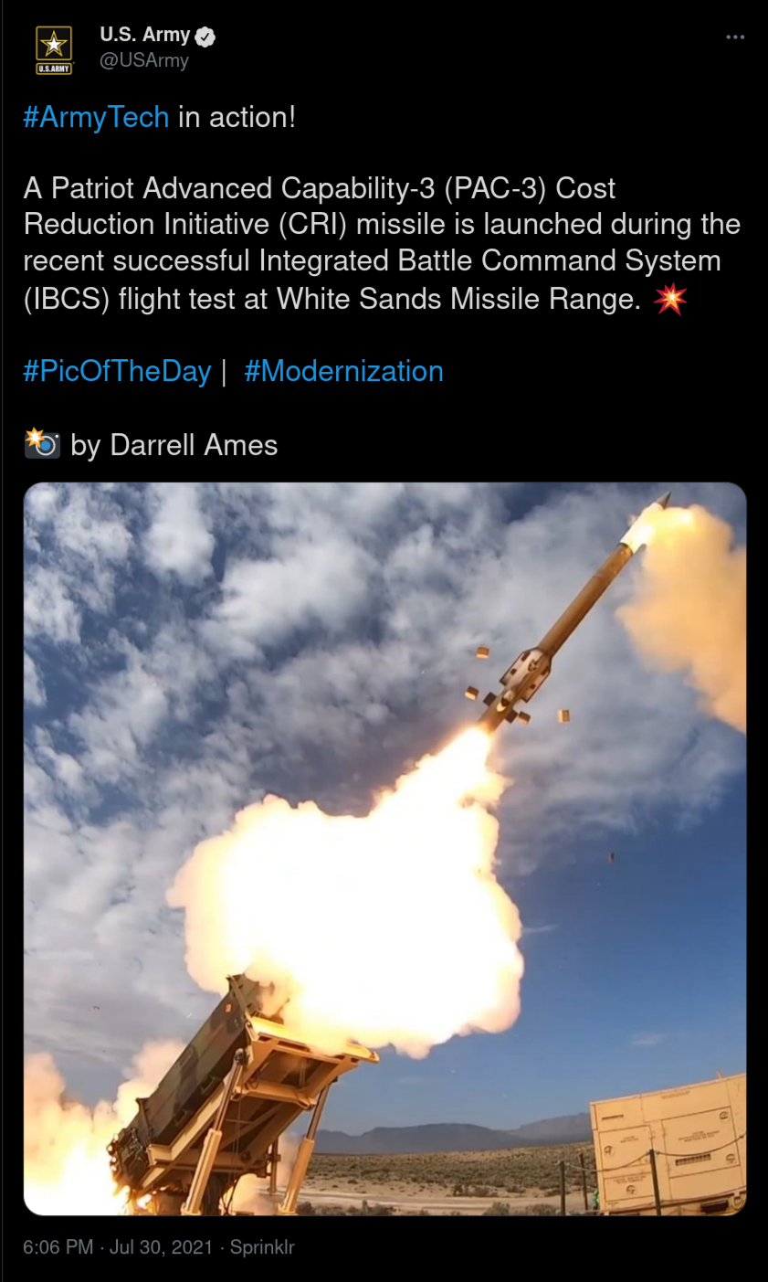The height and width of the screenshot is (1282, 768).
Task: Click the camera flash emoji before photo credit
Action: 42,444
